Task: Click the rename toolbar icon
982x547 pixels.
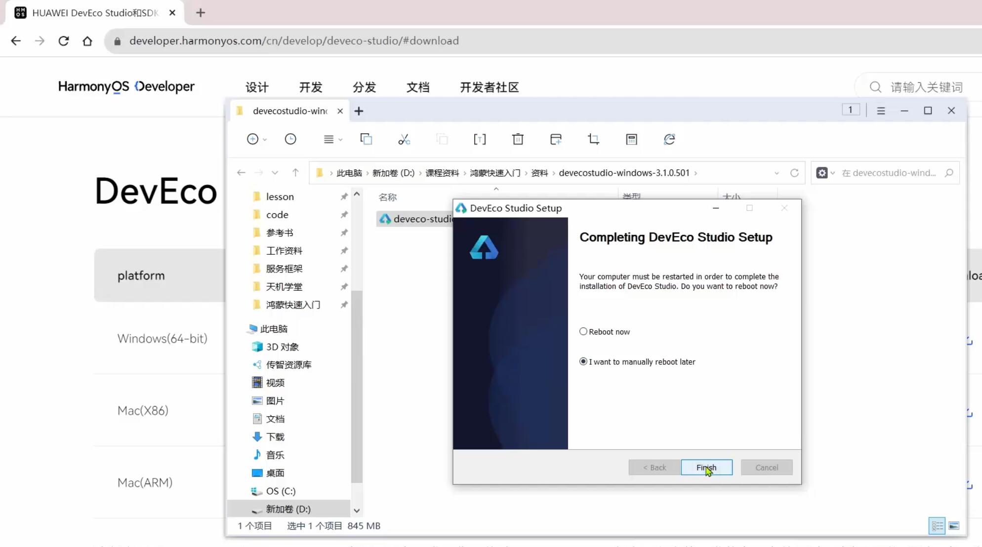Action: click(480, 139)
